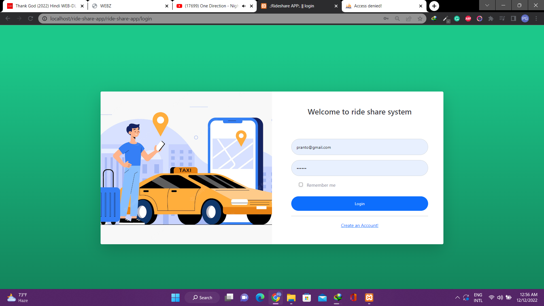Viewport: 544px width, 306px height.
Task: Open the tab search chevron
Action: (x=487, y=5)
